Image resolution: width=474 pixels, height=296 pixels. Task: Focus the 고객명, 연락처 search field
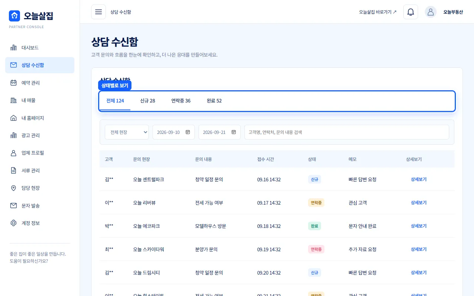pos(347,132)
